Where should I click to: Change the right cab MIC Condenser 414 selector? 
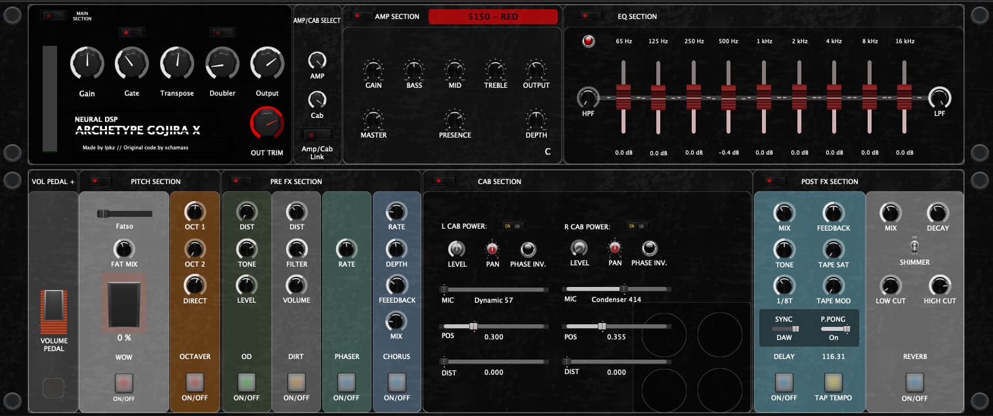(x=617, y=289)
